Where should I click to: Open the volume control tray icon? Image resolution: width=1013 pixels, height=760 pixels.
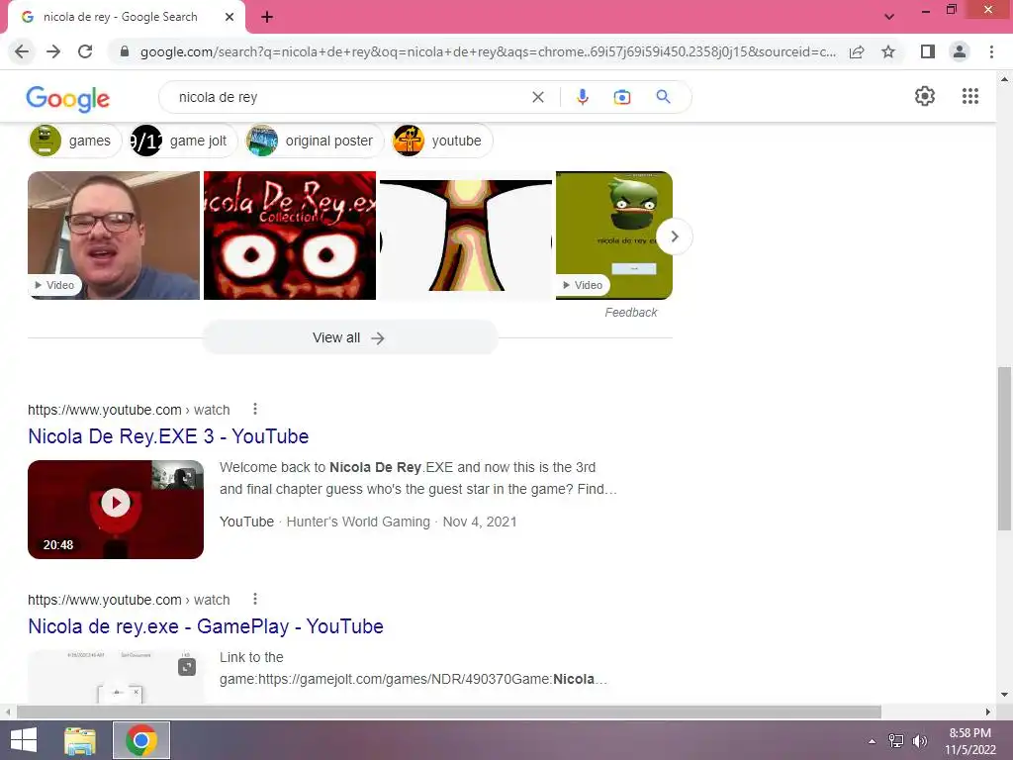tap(920, 741)
